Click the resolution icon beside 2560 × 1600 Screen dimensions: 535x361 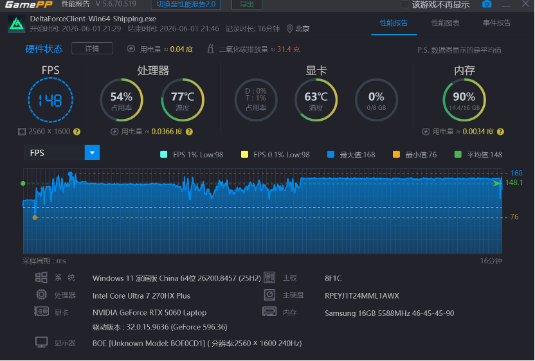click(x=22, y=132)
